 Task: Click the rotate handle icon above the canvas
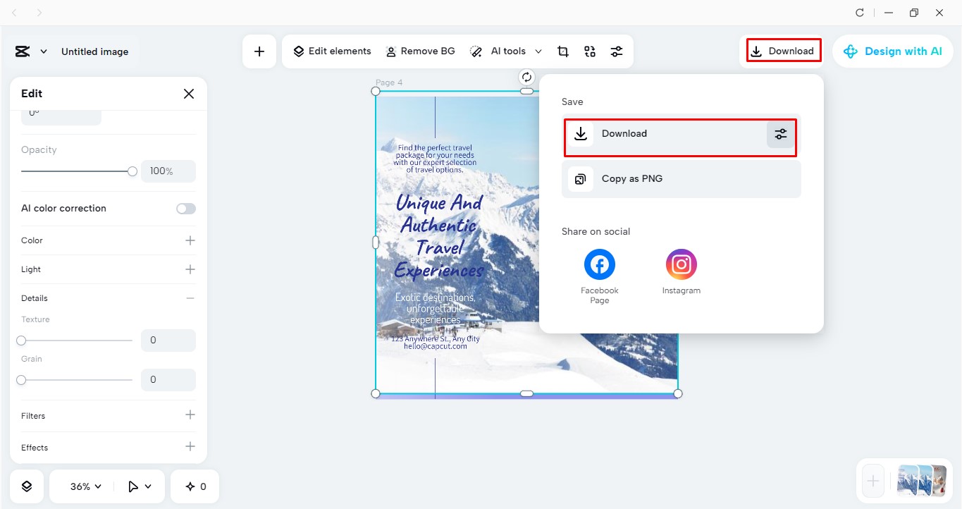(526, 77)
